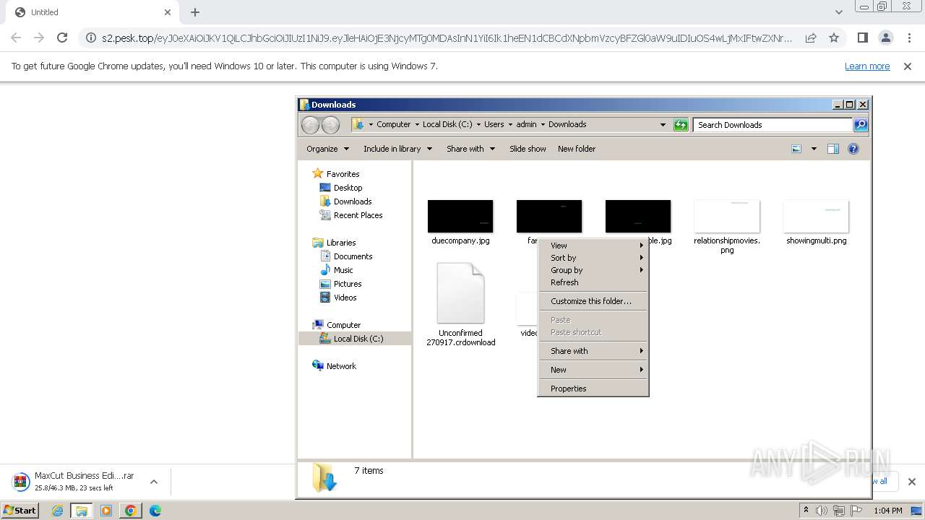Viewport: 925px width, 520px height.
Task: Toggle the Chrome side panel icon
Action: tap(862, 38)
